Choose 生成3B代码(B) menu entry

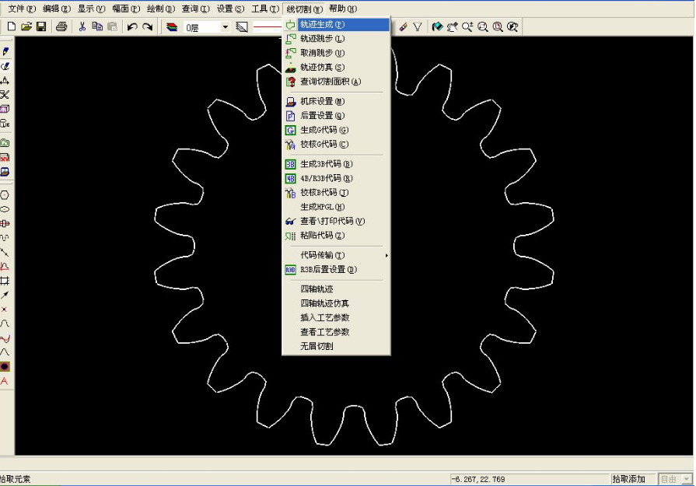point(336,164)
